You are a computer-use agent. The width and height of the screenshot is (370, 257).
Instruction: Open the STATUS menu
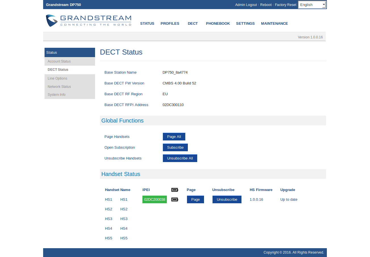(147, 24)
